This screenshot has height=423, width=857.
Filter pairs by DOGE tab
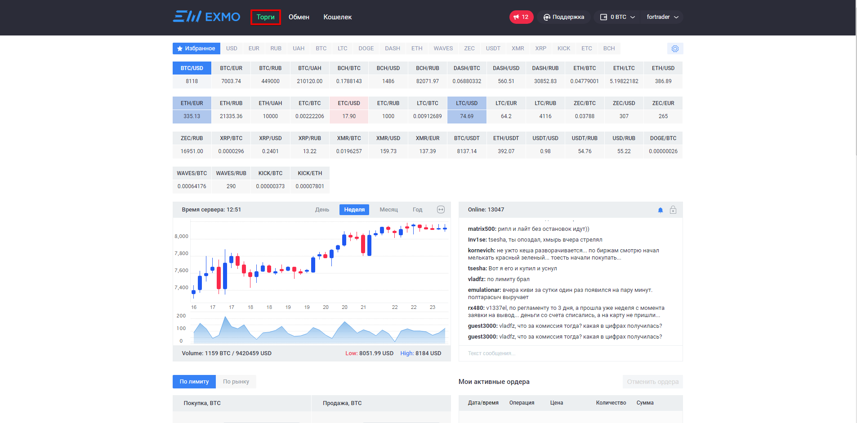[x=366, y=48]
